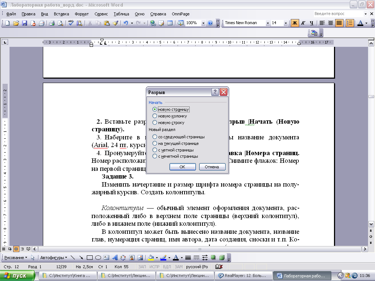This screenshot has height=281, width=375.
Task: Insert a table using the table icon
Action: [170, 23]
